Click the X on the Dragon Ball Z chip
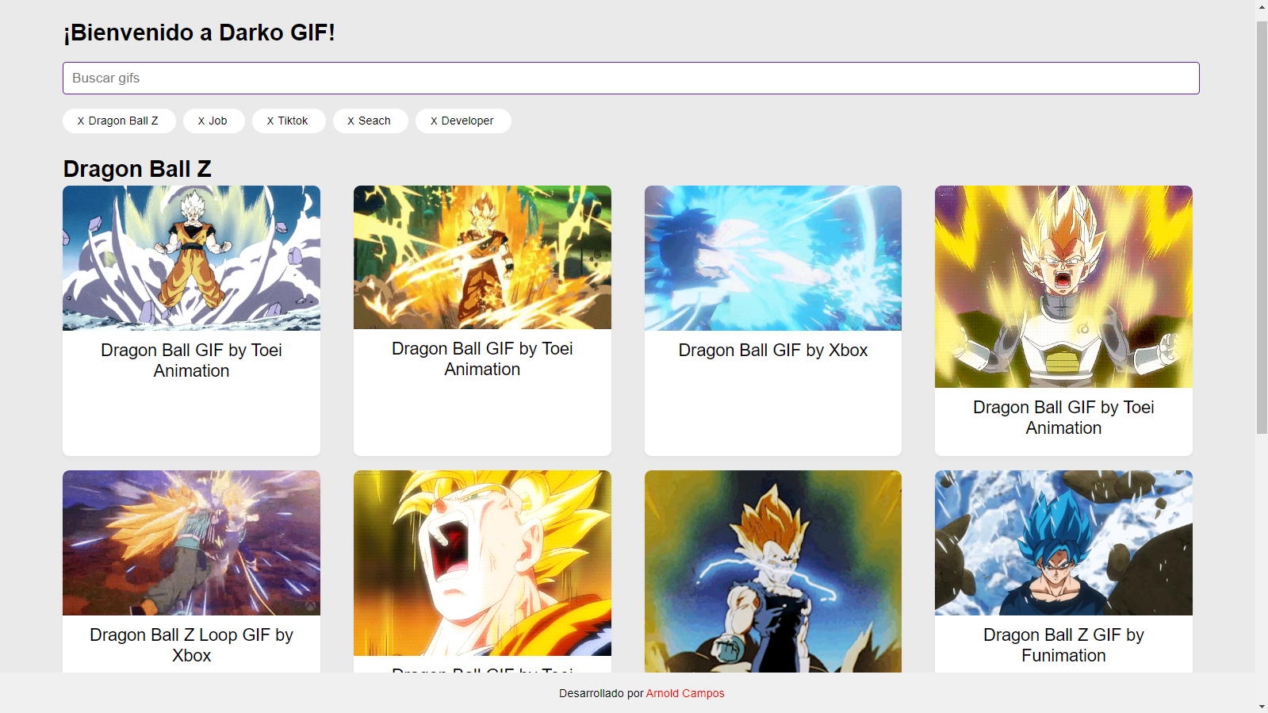The width and height of the screenshot is (1268, 713). click(x=81, y=121)
